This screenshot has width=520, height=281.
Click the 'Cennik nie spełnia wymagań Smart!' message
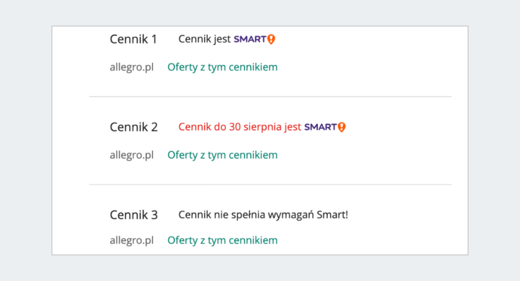(263, 214)
